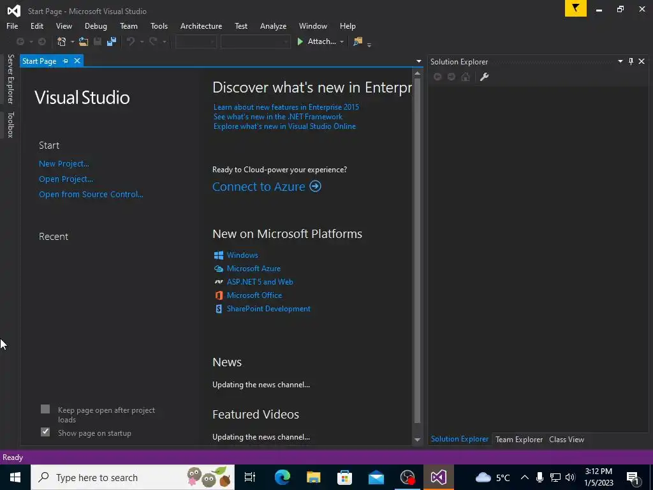Switch to the Team Explorer tab
Image resolution: width=653 pixels, height=490 pixels.
[519, 439]
